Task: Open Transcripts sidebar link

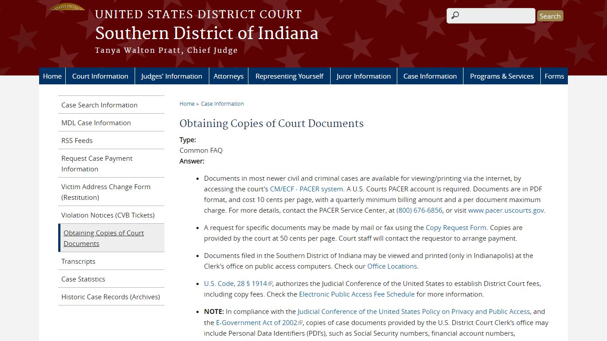Action: (111, 261)
